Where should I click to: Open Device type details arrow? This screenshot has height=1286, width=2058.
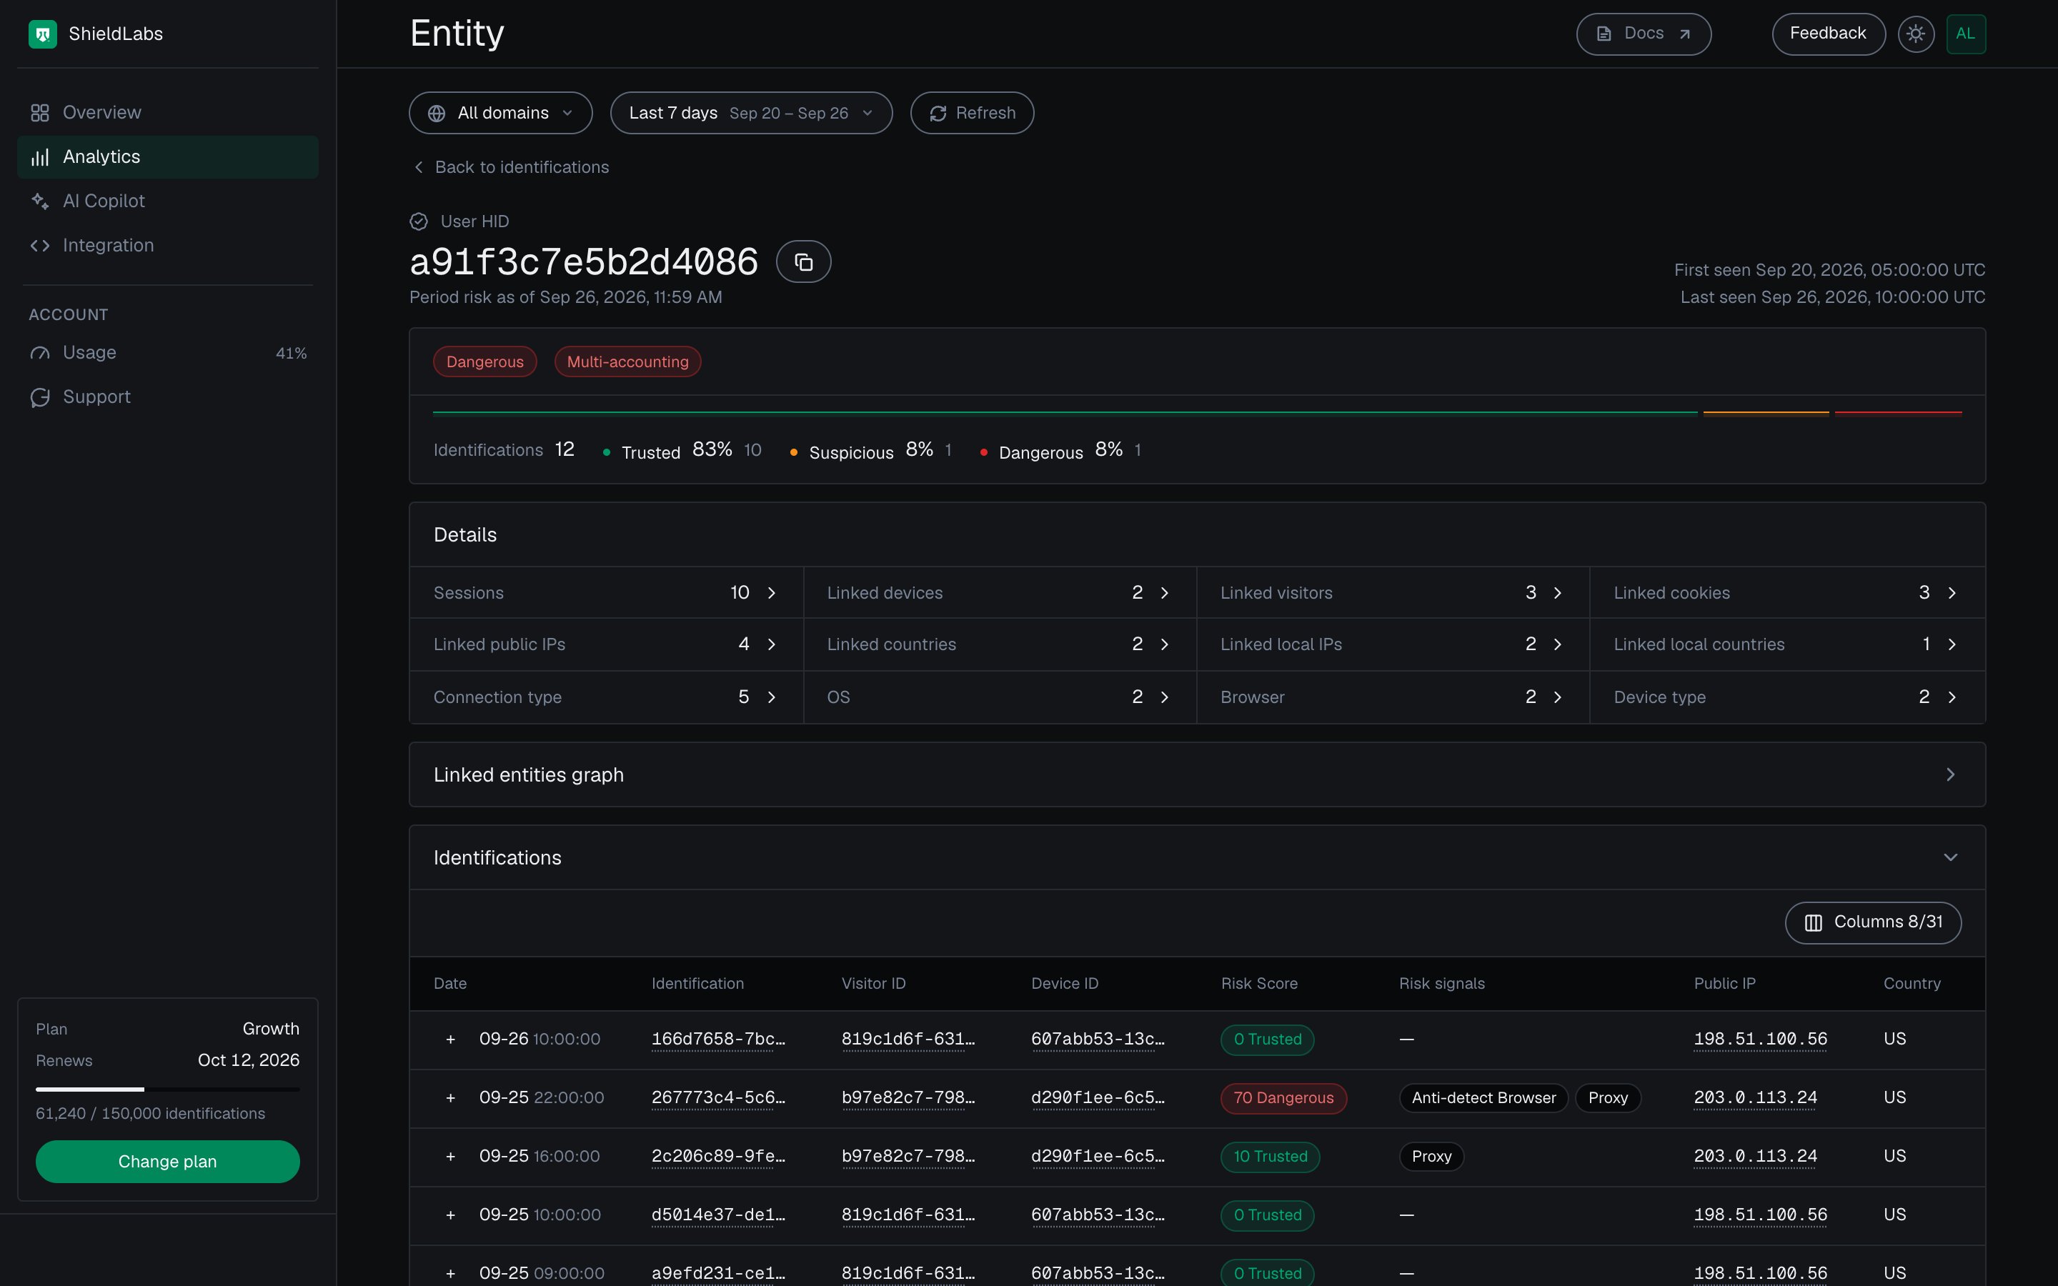(x=1952, y=697)
